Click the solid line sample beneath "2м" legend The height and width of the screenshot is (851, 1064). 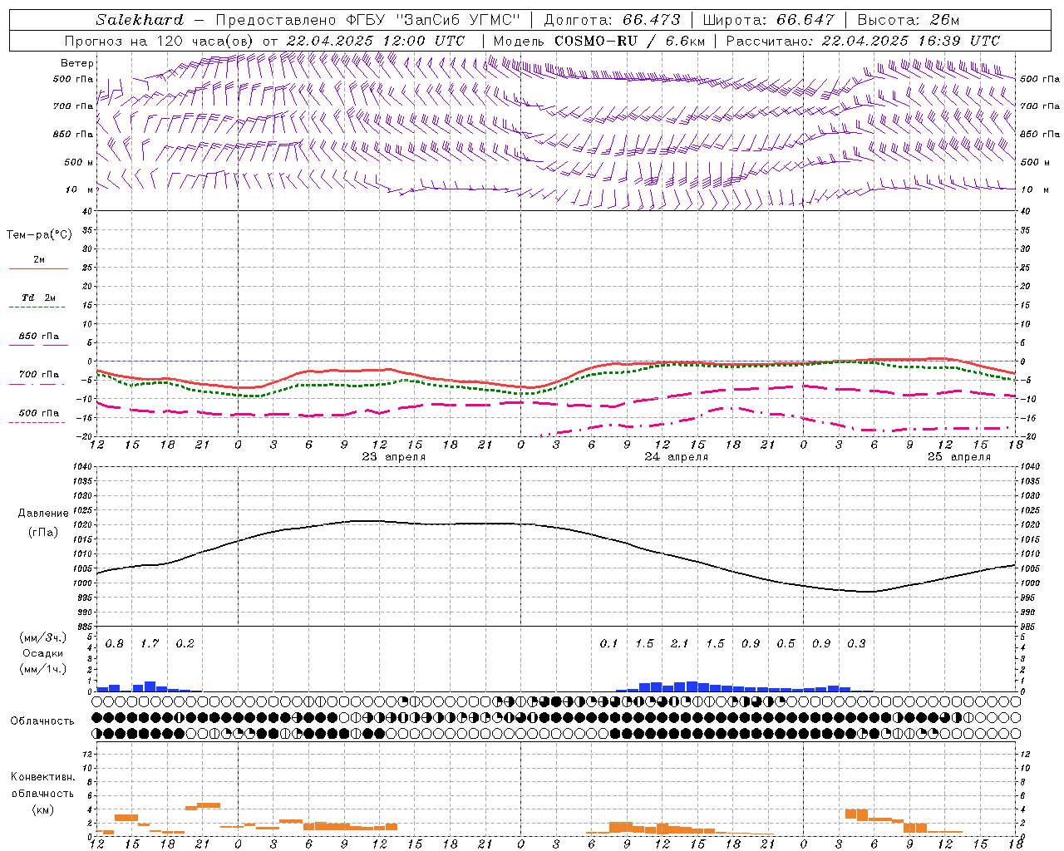38,269
